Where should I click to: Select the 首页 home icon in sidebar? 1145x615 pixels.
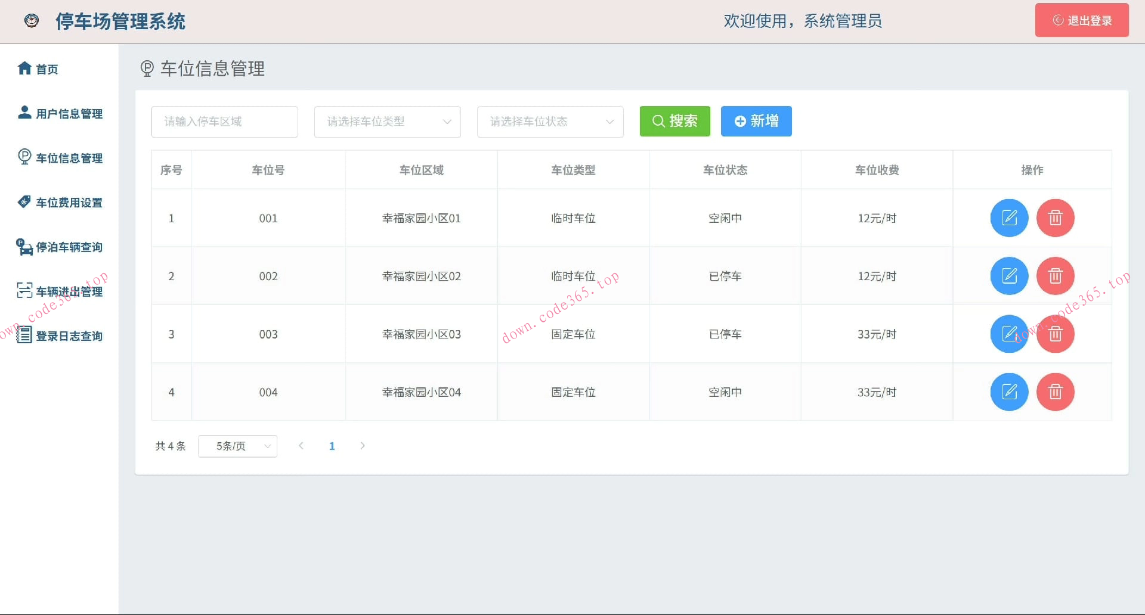24,69
